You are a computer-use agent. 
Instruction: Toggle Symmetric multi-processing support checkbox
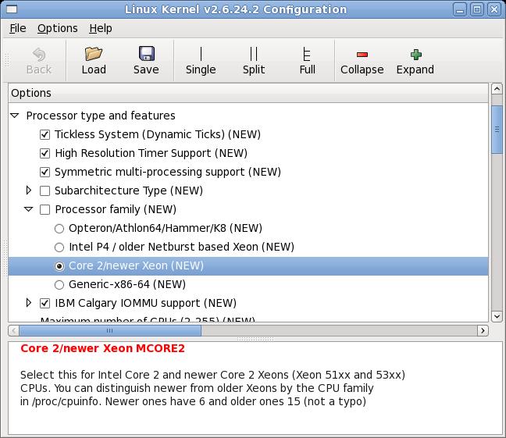pos(45,172)
